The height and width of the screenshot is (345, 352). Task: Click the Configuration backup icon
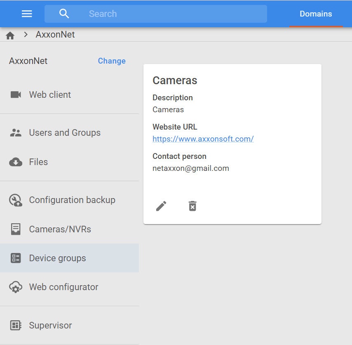tap(16, 200)
